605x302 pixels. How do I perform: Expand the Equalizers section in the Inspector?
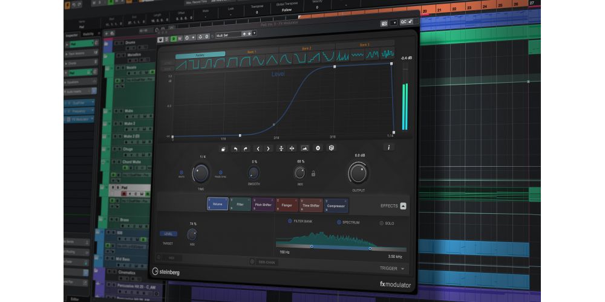pos(80,82)
